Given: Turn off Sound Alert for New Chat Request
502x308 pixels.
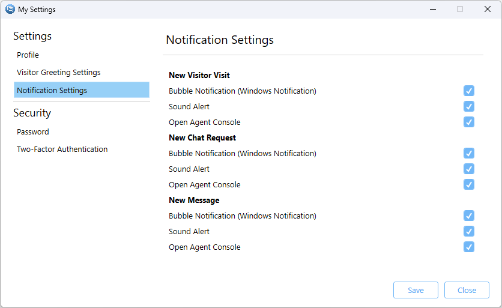Looking at the screenshot, I should pyautogui.click(x=469, y=169).
